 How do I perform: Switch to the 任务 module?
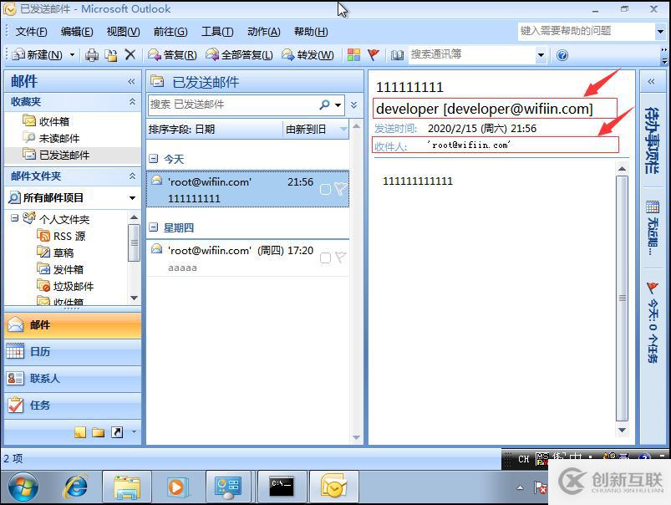pyautogui.click(x=73, y=406)
